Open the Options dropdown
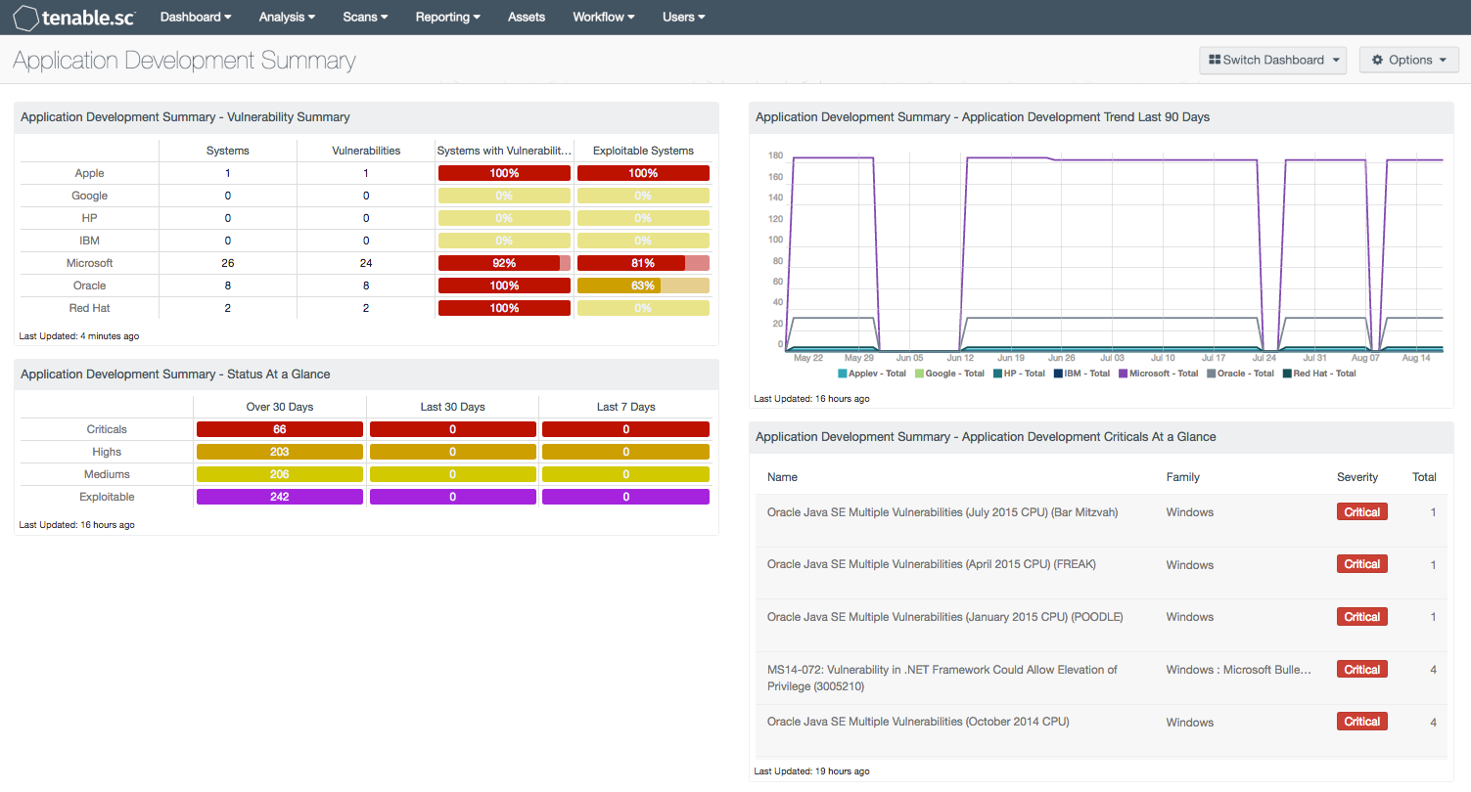Viewport: 1471px width, 792px height. click(1408, 60)
